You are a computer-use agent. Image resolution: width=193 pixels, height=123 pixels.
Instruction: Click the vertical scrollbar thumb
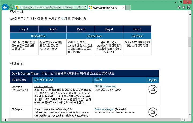(190, 42)
